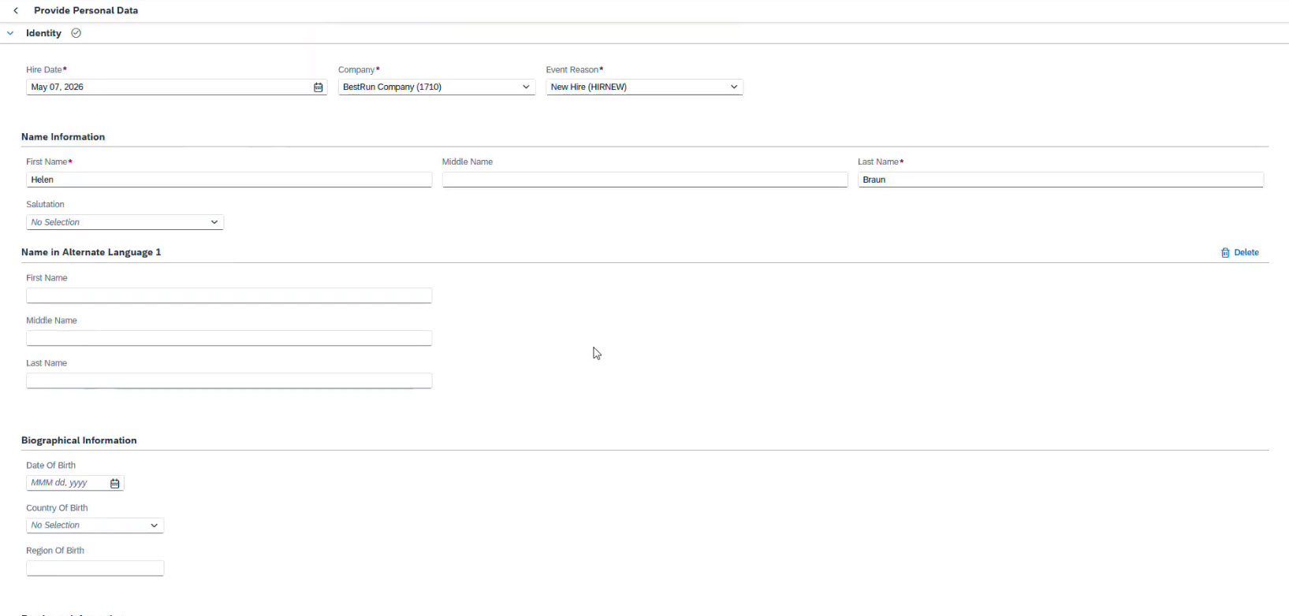Click the Region Of Birth input field
This screenshot has width=1289, height=616.
pos(95,568)
